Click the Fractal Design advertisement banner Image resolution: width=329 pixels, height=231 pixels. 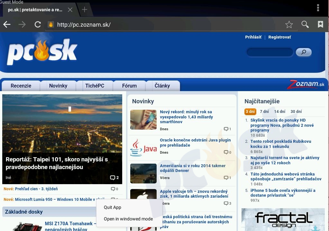[283, 219]
